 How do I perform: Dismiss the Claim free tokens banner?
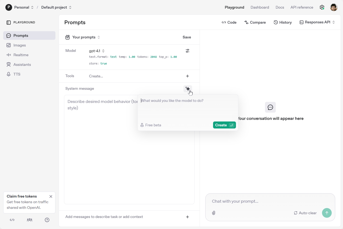(51, 196)
